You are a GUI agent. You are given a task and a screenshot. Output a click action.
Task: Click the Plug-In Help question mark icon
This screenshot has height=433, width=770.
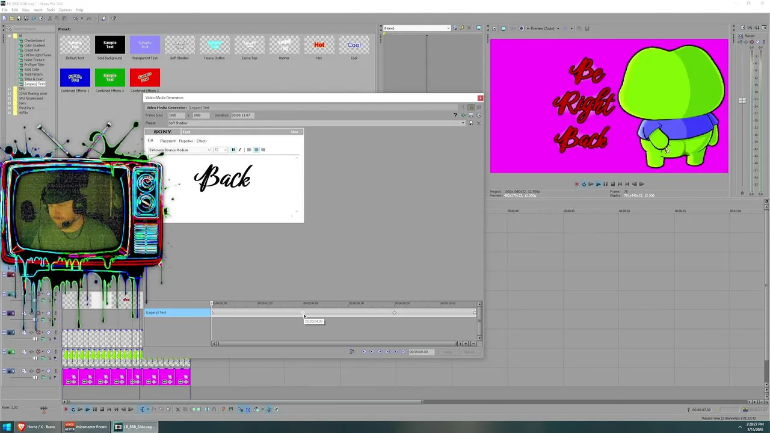pos(455,115)
